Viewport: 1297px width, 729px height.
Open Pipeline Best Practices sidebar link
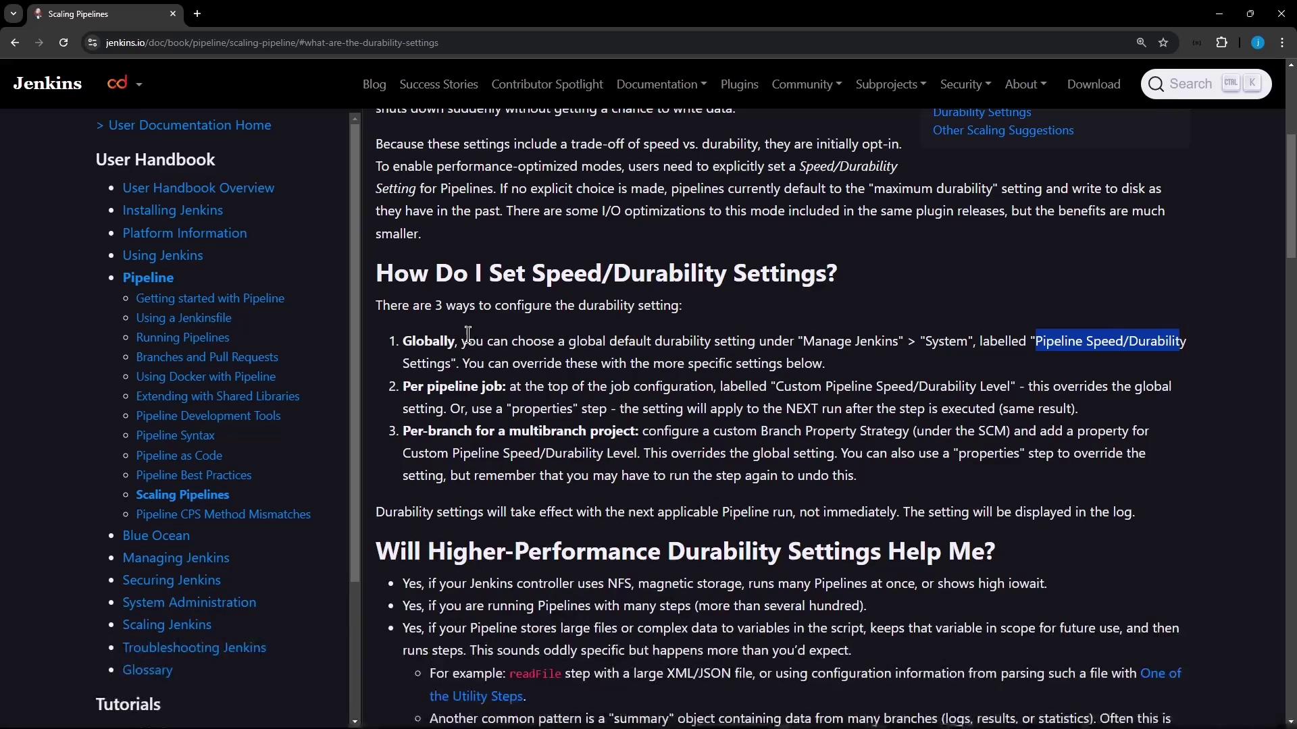tap(193, 475)
